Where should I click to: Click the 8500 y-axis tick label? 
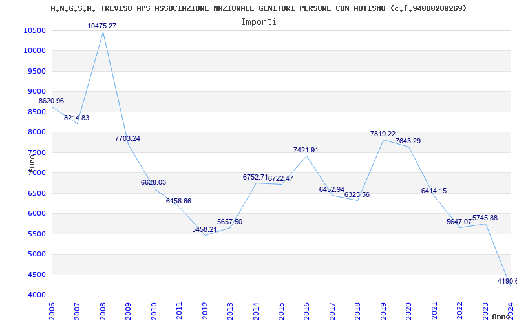click(36, 112)
